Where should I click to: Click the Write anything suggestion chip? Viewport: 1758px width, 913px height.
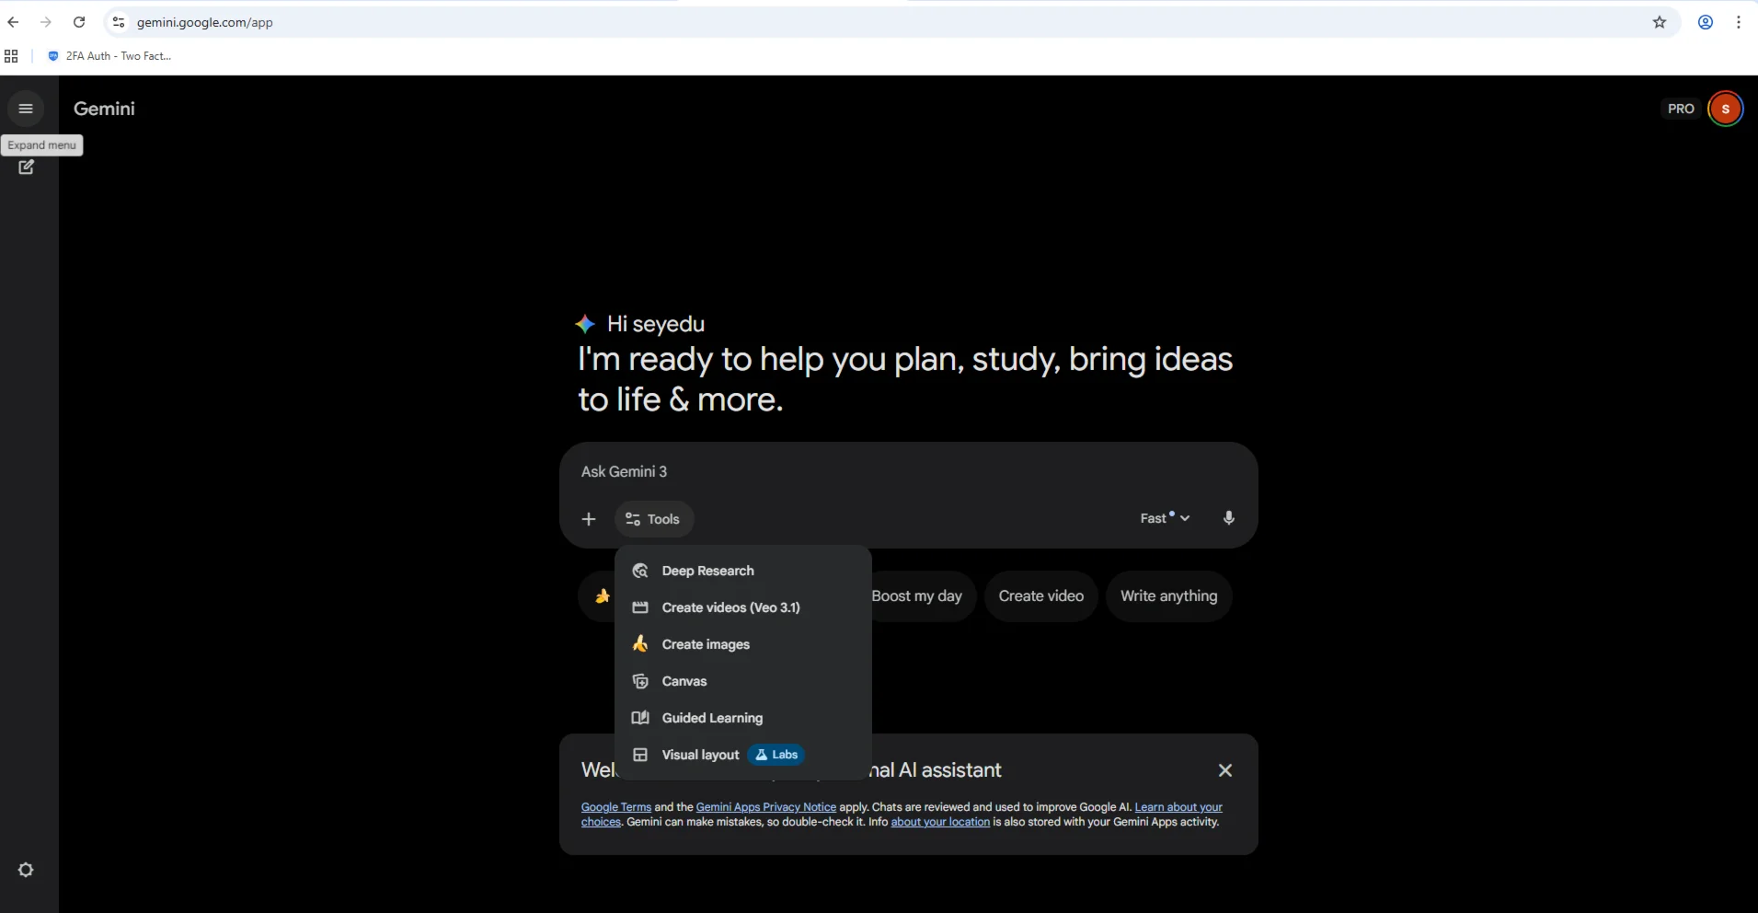(1169, 595)
